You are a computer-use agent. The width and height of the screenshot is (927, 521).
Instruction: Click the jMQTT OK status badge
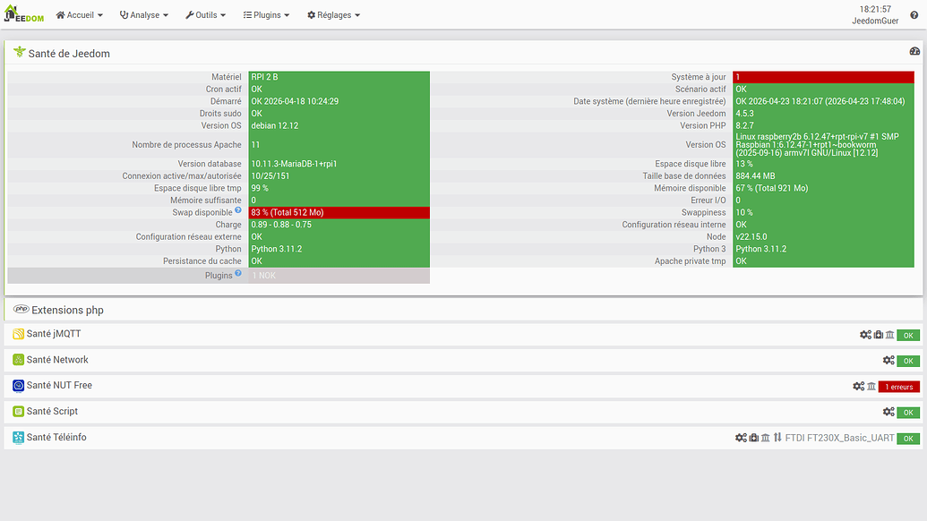(x=908, y=336)
